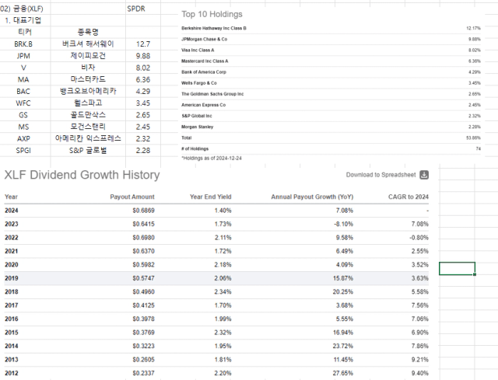Click the XLF Dividend Growth History heading

[x=82, y=175]
